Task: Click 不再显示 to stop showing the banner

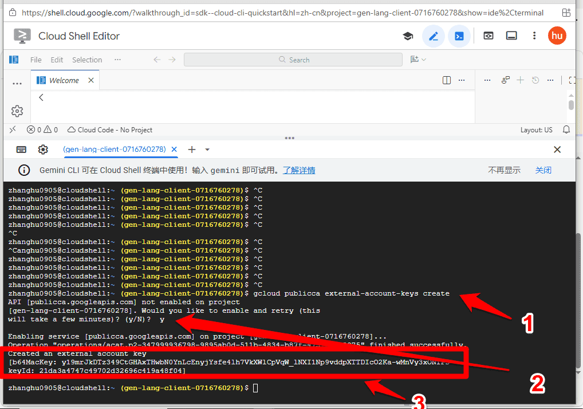Action: 504,170
